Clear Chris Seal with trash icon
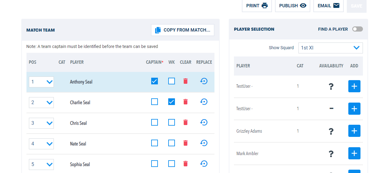This screenshot has width=376, height=173. pyautogui.click(x=186, y=122)
